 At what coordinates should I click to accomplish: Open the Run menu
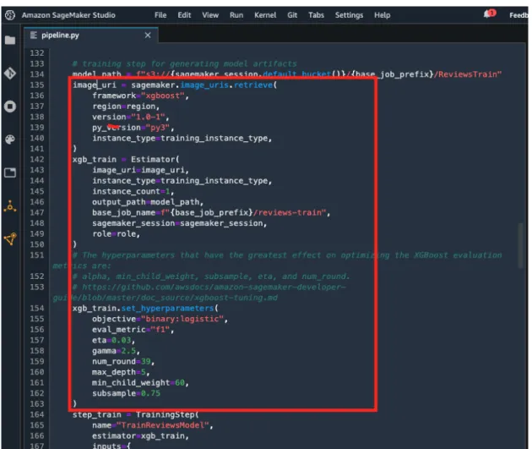[x=236, y=15]
